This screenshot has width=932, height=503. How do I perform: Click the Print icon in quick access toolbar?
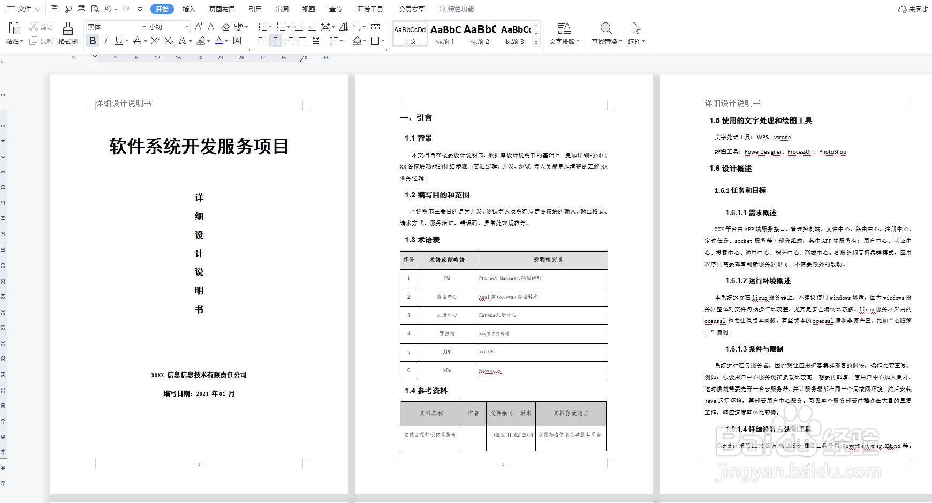click(x=81, y=9)
